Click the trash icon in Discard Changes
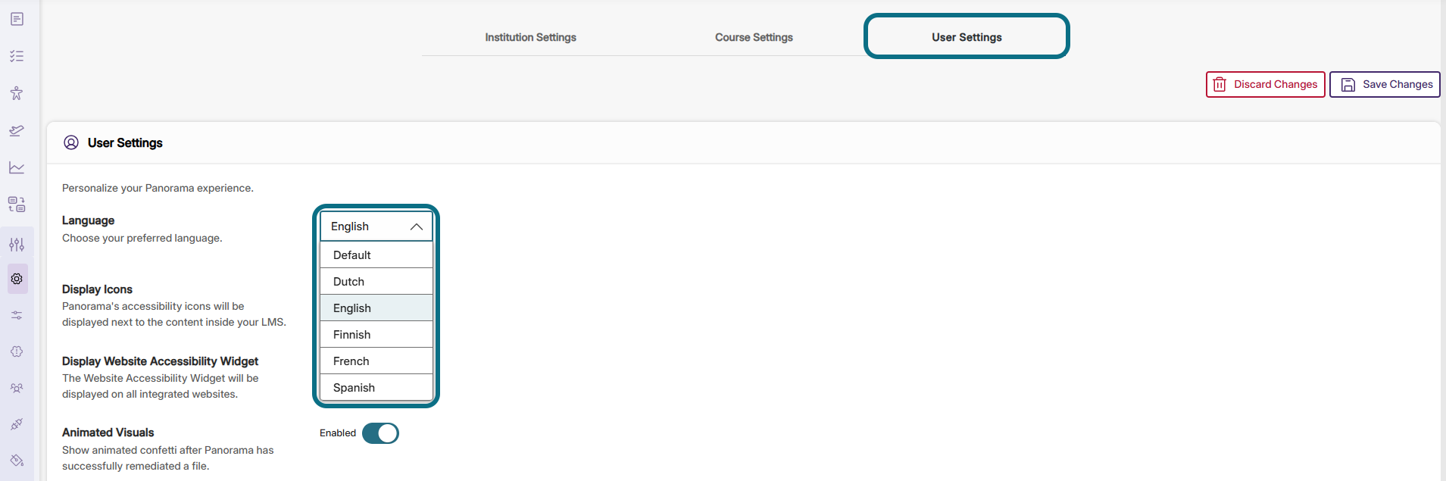The height and width of the screenshot is (481, 1446). point(1220,84)
